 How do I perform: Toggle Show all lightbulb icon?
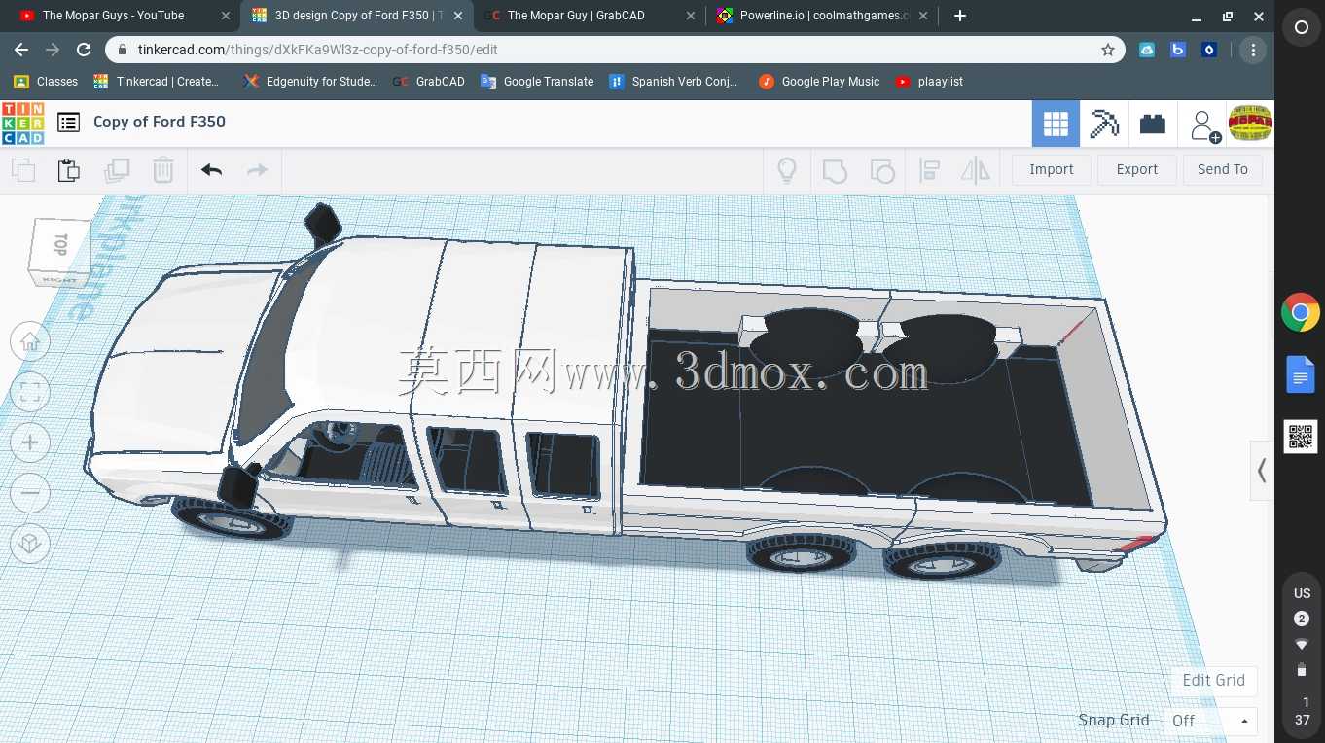click(787, 170)
